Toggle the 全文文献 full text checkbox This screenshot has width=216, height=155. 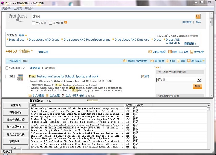point(33,23)
